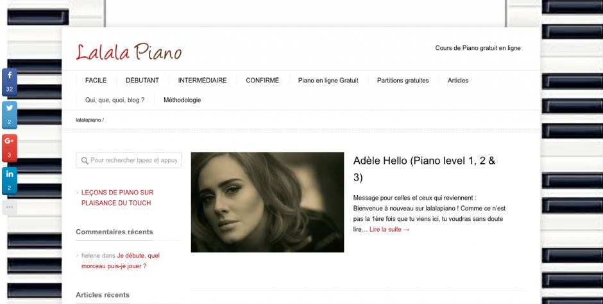Open more sharing options via three dots
Screen dimensions: 603x304
[10, 207]
